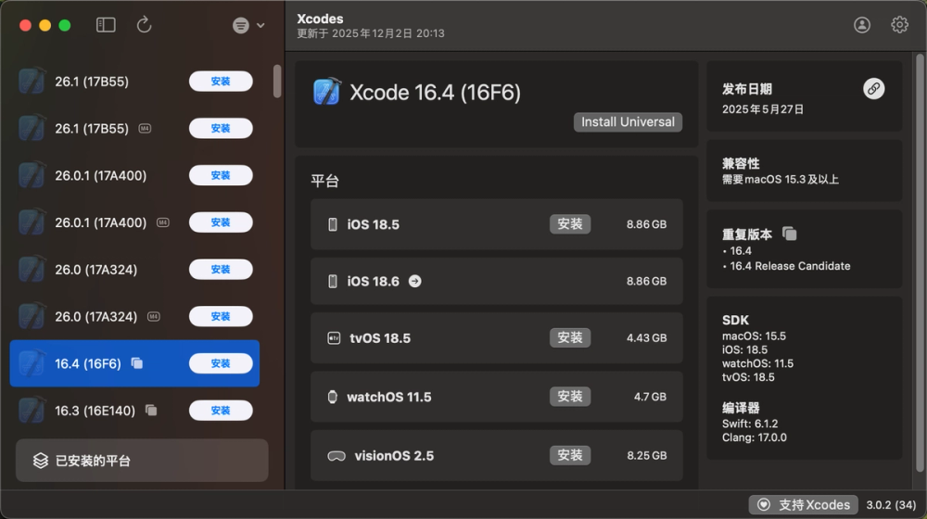Click the M4 chip badge on 26.0.1 row
The width and height of the screenshot is (927, 519).
click(x=162, y=222)
